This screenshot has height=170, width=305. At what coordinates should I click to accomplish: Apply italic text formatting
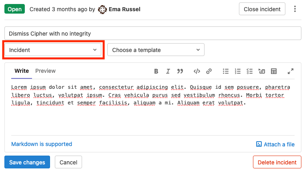point(168,71)
